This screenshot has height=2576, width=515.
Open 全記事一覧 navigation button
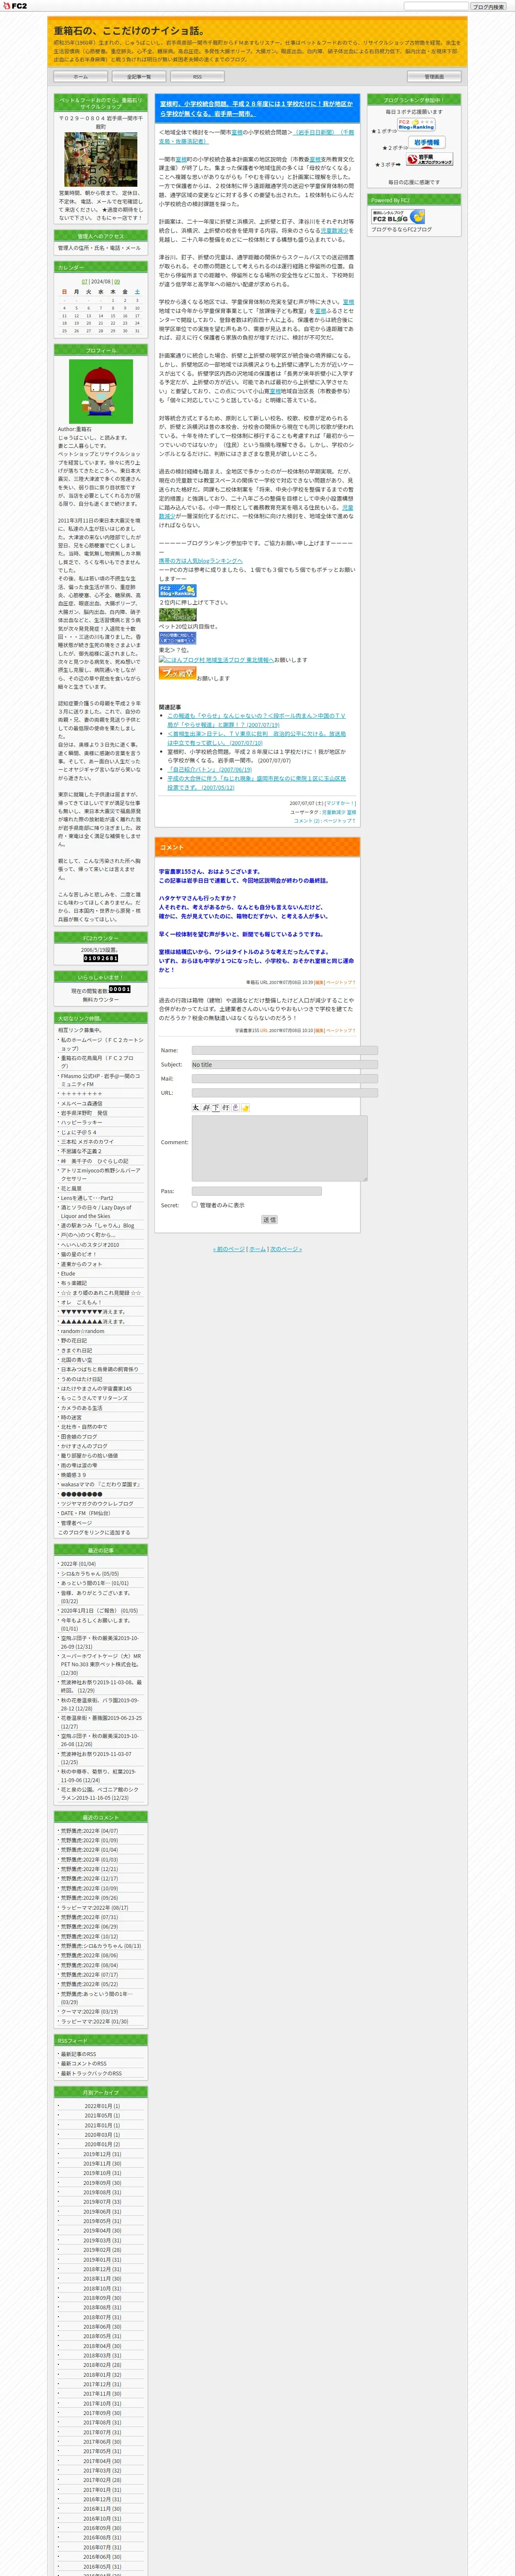(139, 77)
